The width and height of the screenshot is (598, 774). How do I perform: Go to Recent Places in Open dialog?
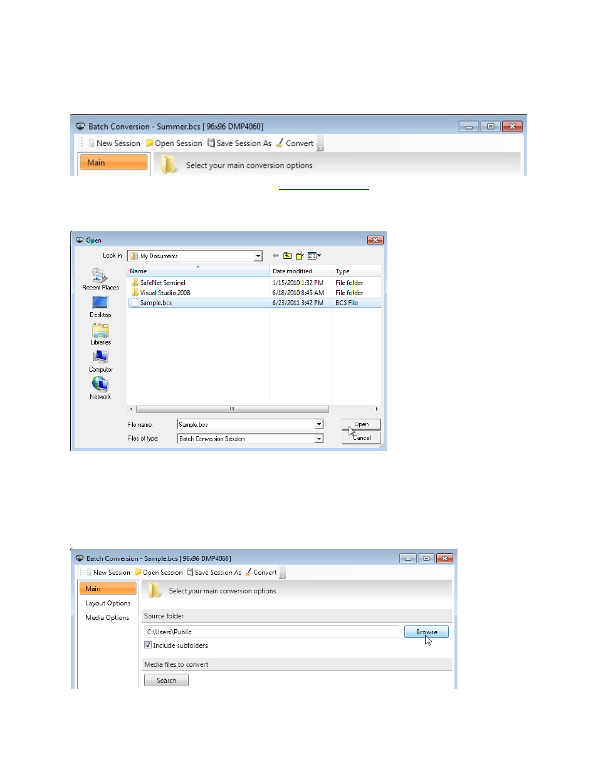[x=100, y=279]
